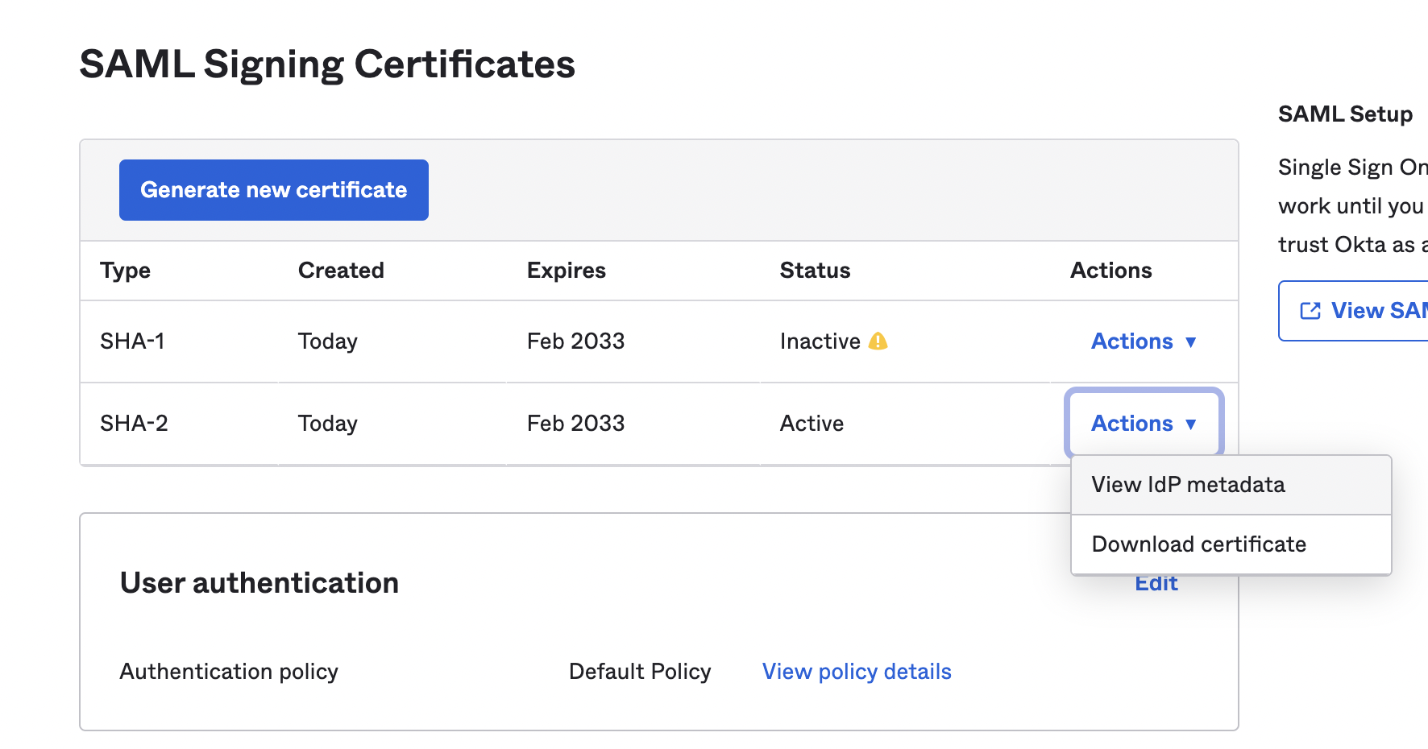Select the SHA-1 certificate type cell

click(x=132, y=341)
